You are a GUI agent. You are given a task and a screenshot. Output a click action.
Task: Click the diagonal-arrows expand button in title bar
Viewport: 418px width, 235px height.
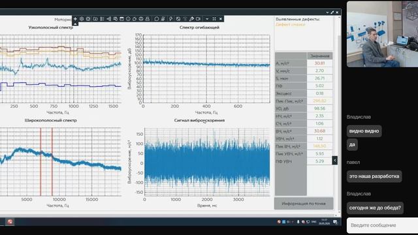click(x=332, y=12)
